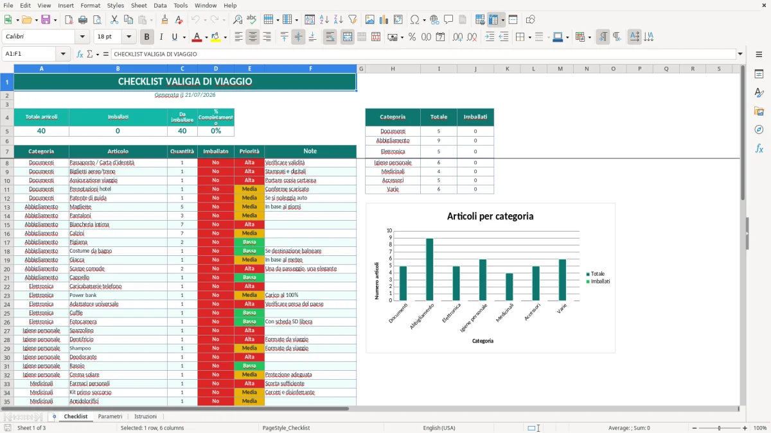Open underline style dropdown arrow
771x433 pixels.
[184, 37]
